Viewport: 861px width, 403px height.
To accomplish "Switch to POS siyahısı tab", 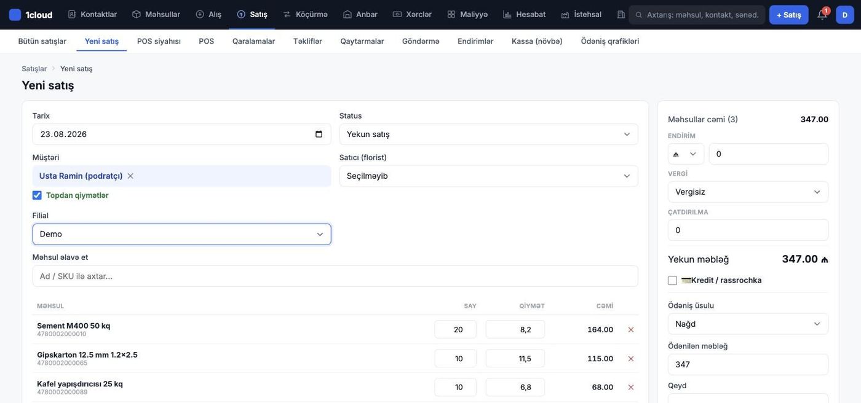I will point(159,41).
